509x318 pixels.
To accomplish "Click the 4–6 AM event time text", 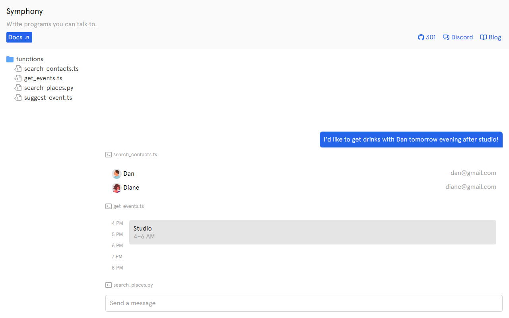I will (144, 237).
